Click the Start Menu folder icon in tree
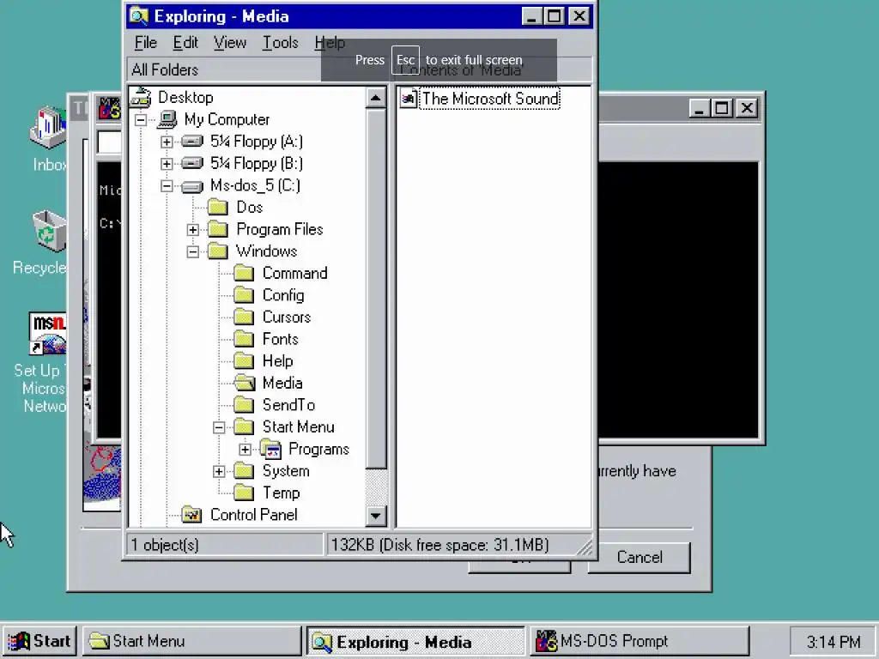Viewport: 879px width, 659px height. click(x=244, y=427)
